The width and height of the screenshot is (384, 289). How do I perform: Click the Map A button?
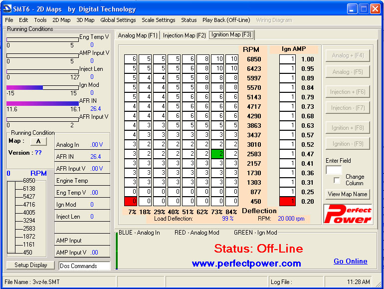tap(38, 141)
